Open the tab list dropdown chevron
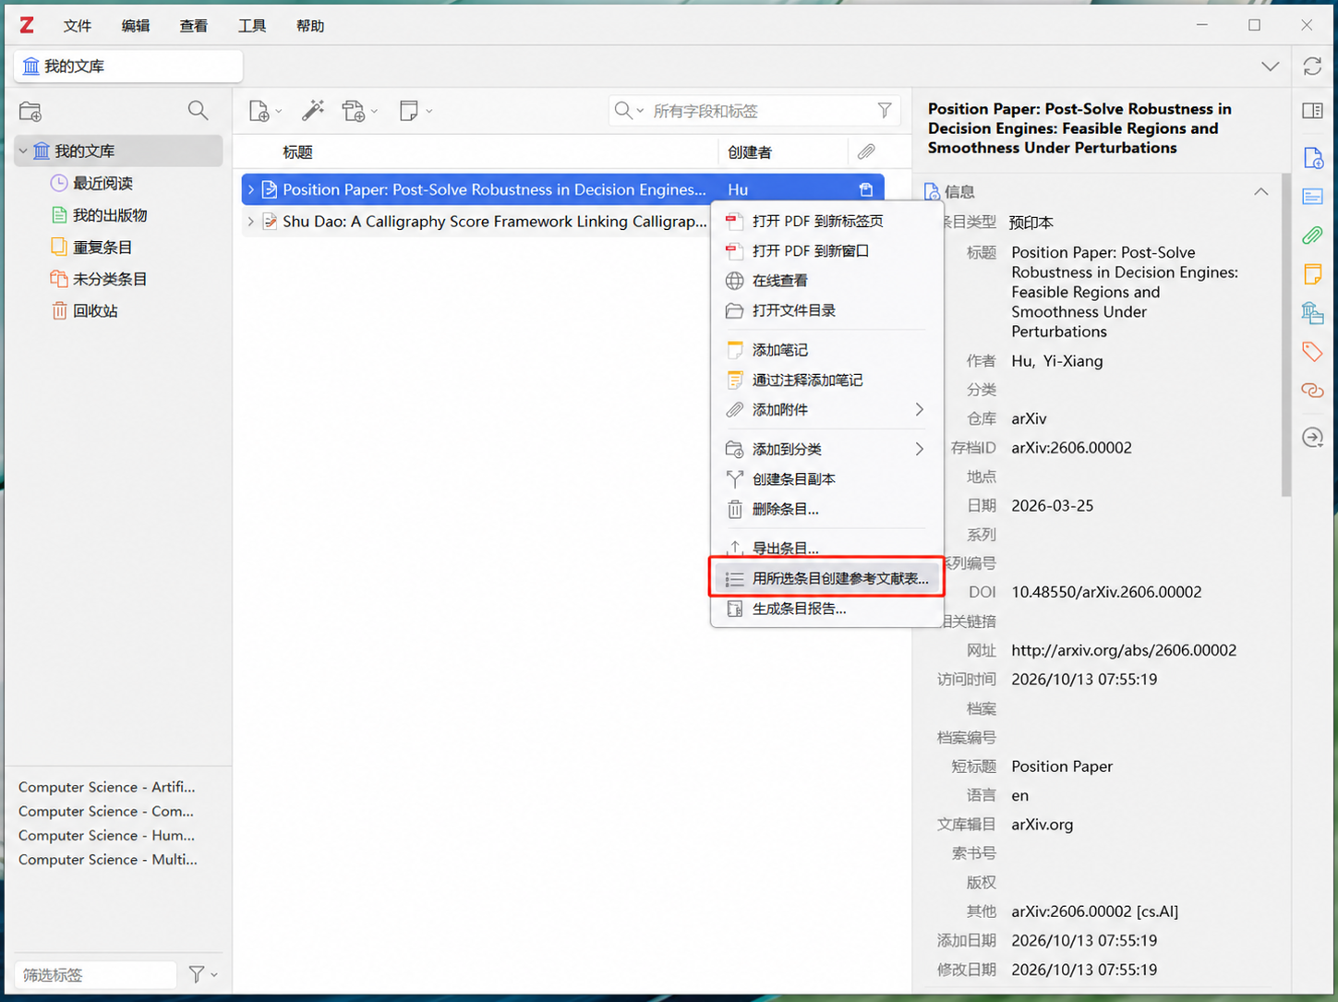 tap(1271, 66)
